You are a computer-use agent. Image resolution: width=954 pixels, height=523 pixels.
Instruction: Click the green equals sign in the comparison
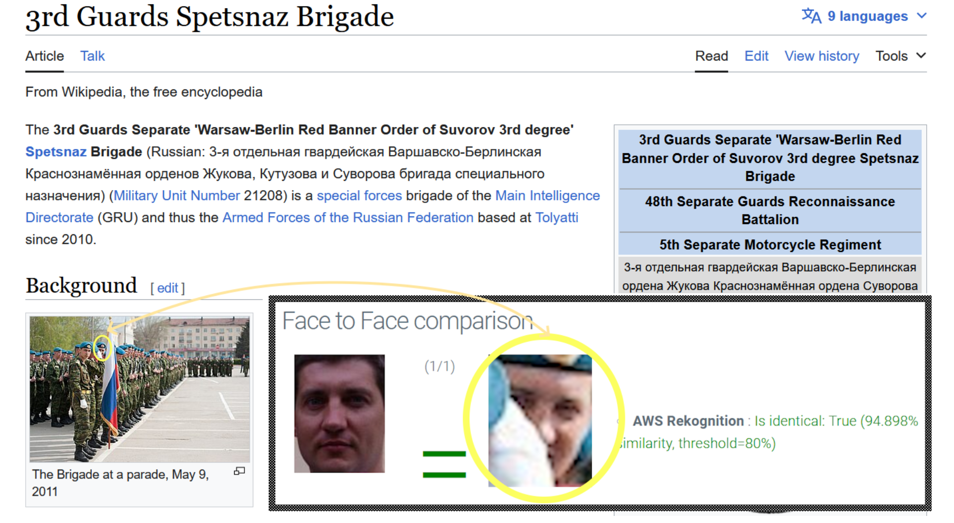pos(444,464)
